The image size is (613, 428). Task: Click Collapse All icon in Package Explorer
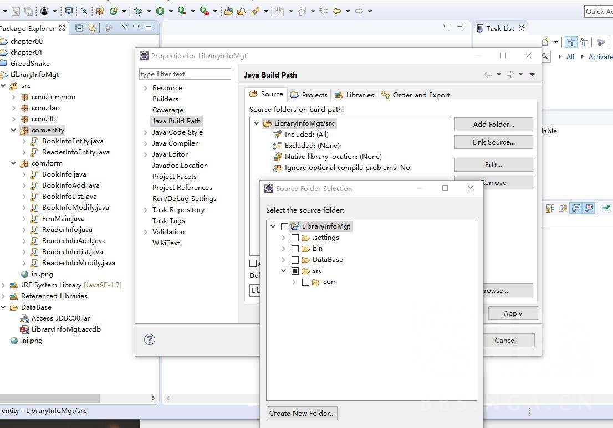point(79,28)
